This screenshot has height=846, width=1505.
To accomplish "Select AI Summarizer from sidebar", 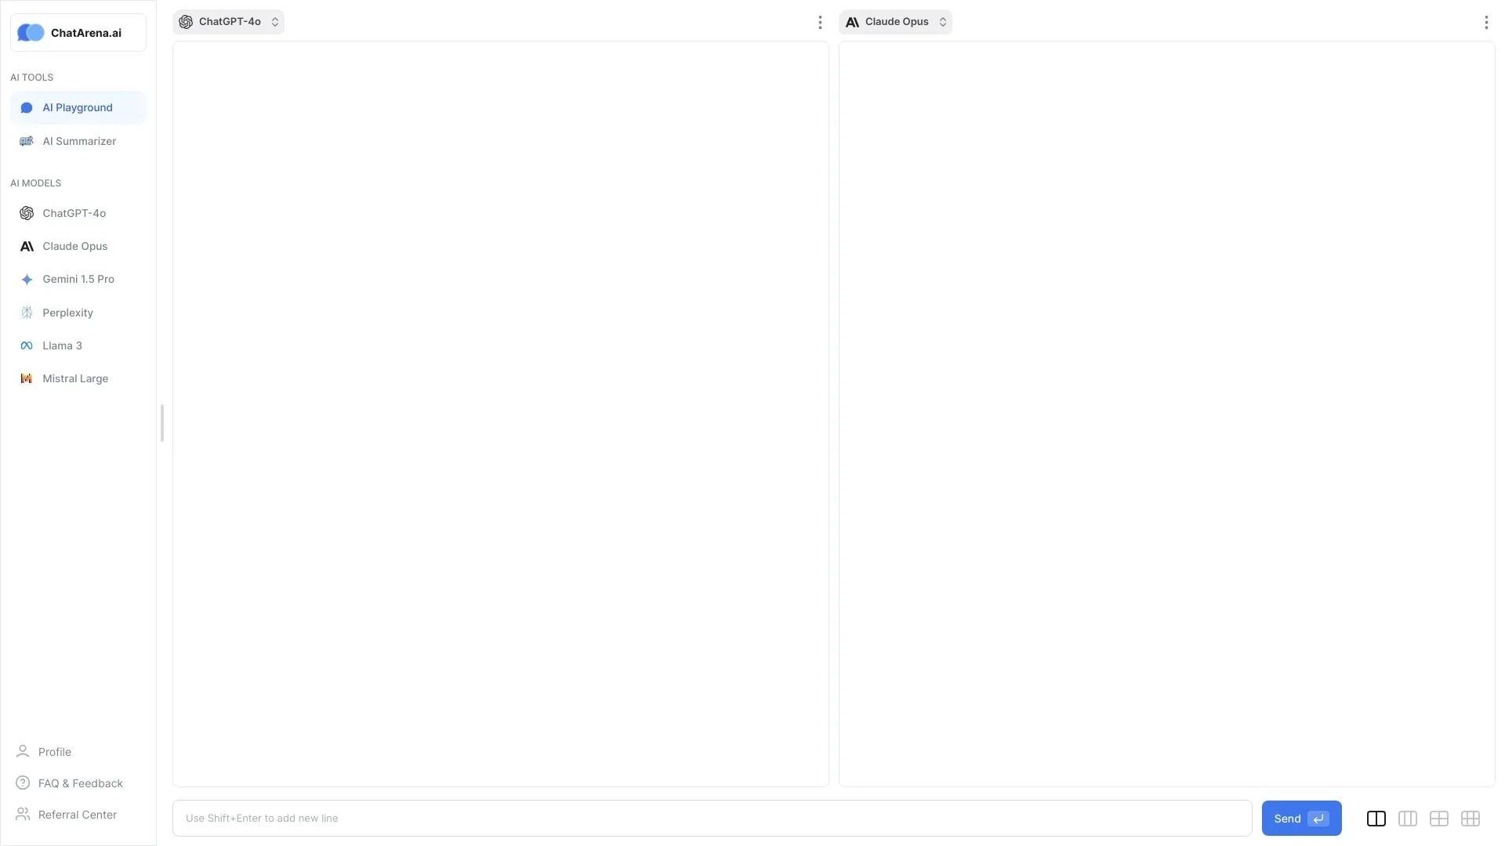I will pyautogui.click(x=78, y=140).
